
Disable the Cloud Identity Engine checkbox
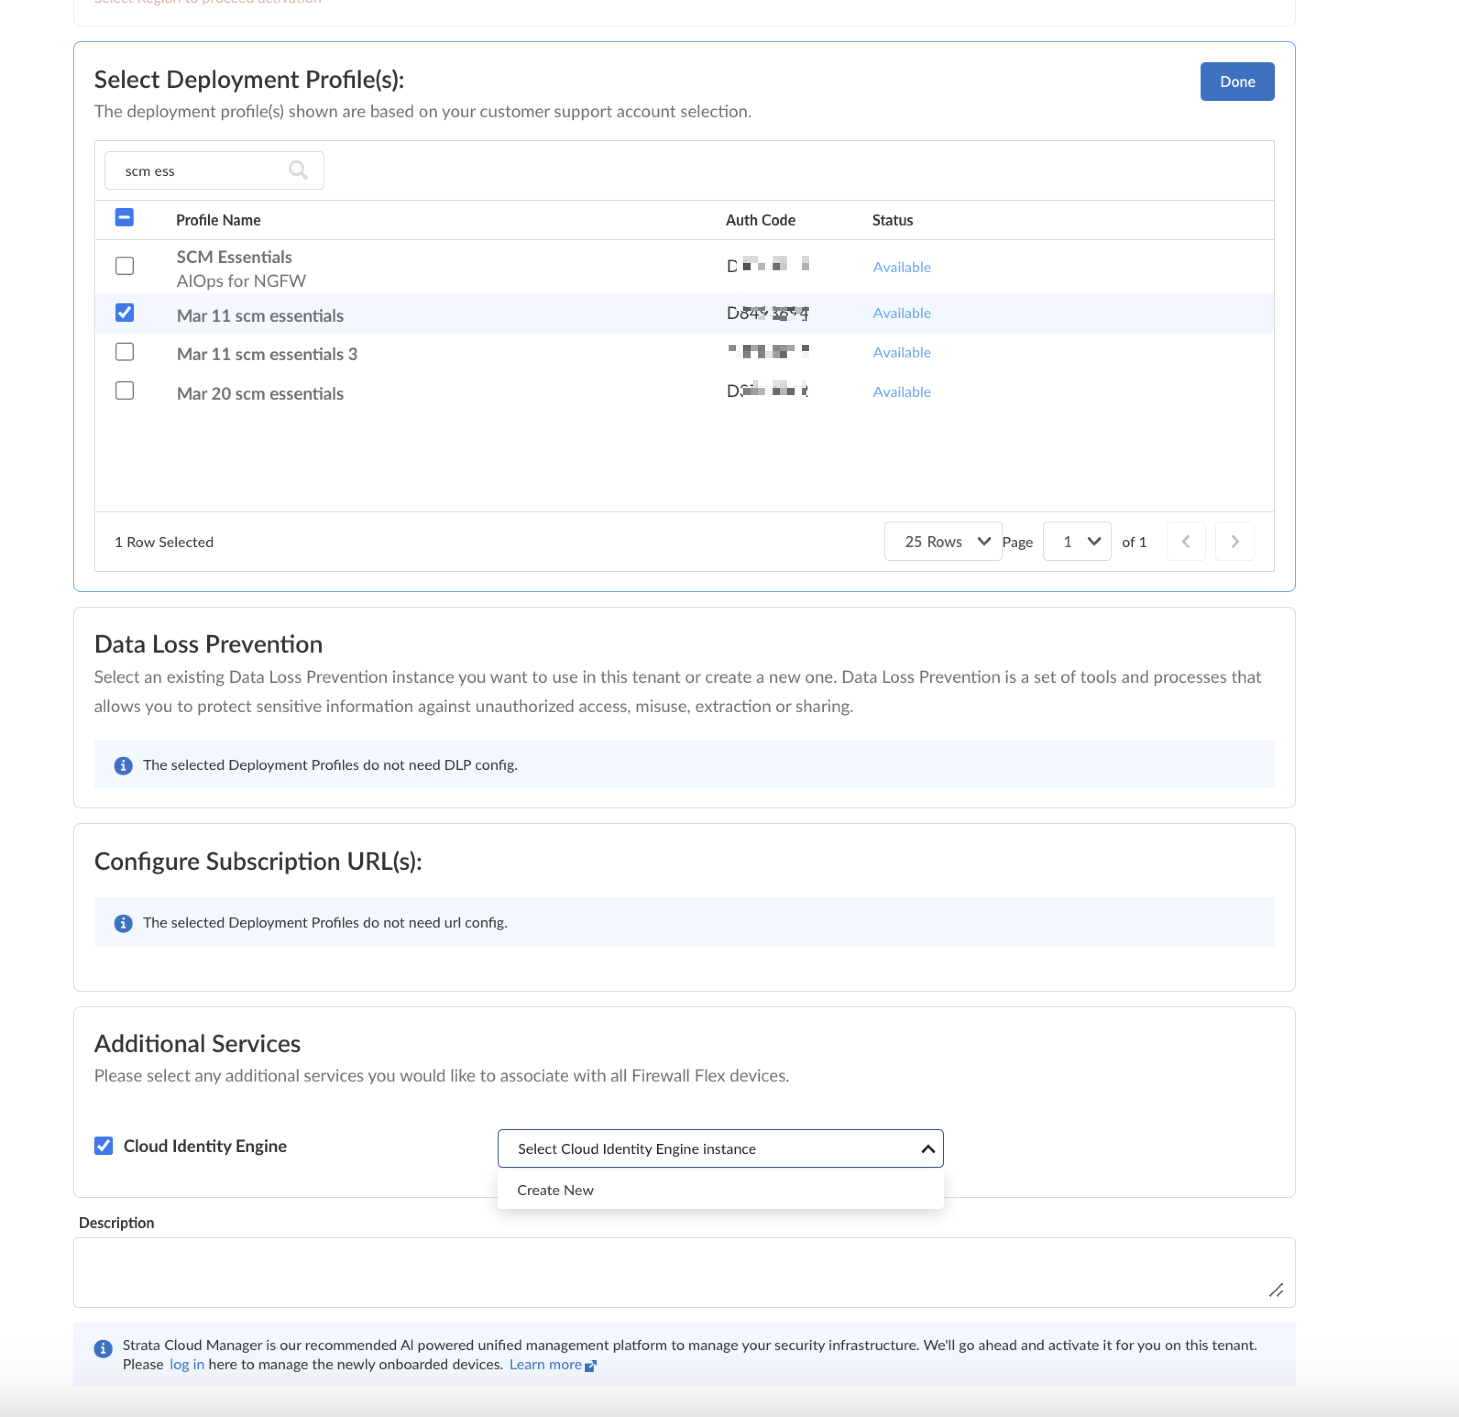[104, 1145]
